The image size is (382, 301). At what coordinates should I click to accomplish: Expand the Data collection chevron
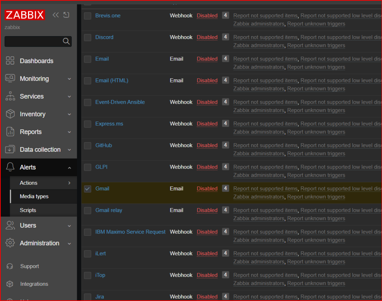[x=69, y=150]
